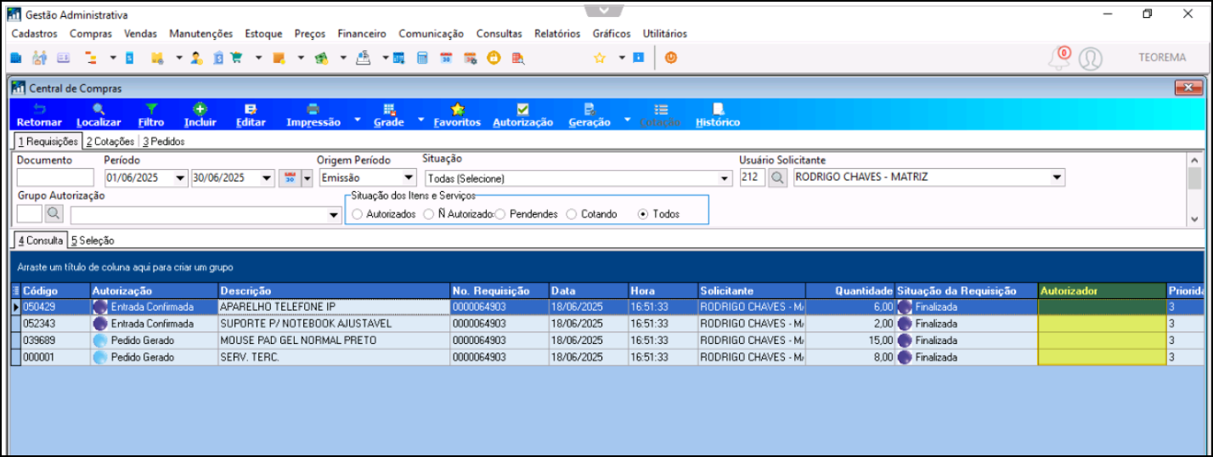This screenshot has height=457, width=1213.
Task: Open the user profile avatar icon
Action: (1091, 59)
